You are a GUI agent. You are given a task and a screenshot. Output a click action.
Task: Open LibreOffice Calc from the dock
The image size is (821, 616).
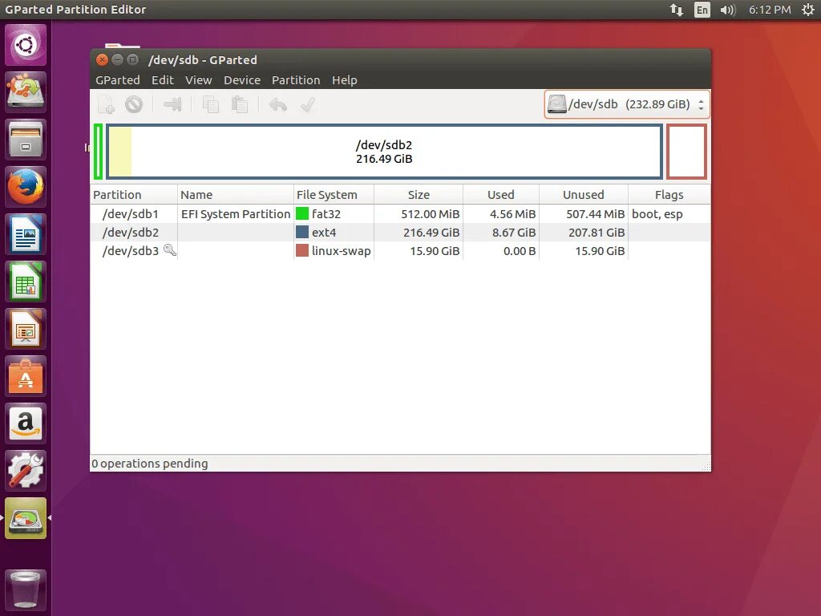tap(26, 282)
